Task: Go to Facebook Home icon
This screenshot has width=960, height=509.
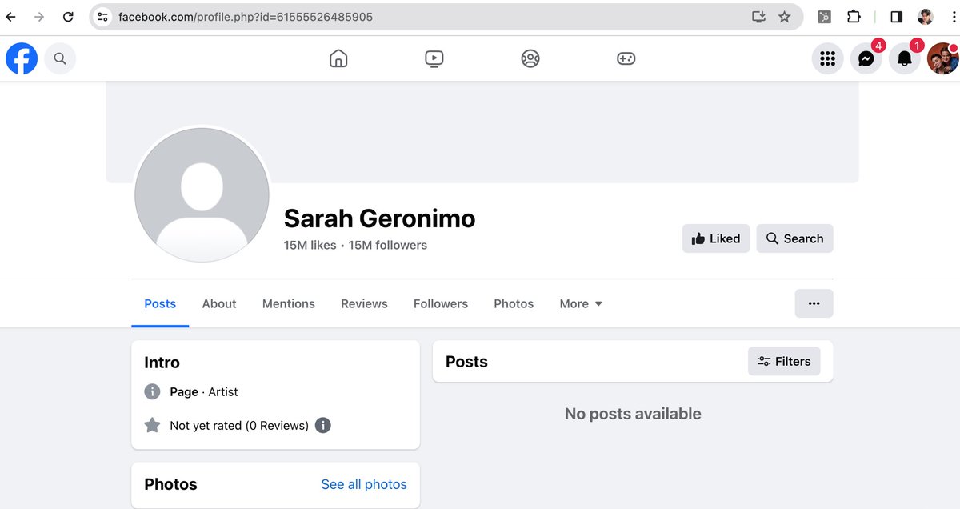Action: 338,58
